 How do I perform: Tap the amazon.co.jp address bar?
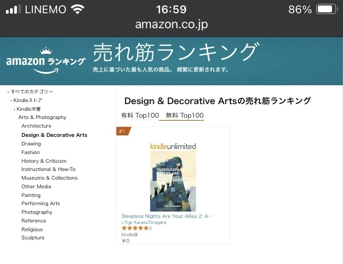(171, 24)
